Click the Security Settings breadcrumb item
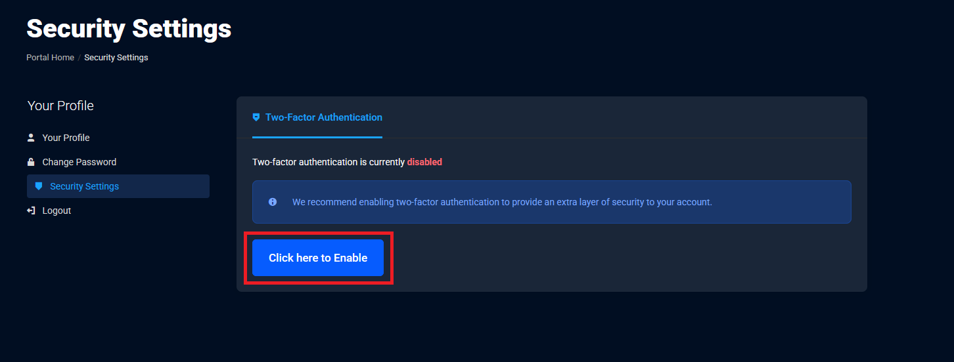This screenshot has height=362, width=954. coord(116,58)
